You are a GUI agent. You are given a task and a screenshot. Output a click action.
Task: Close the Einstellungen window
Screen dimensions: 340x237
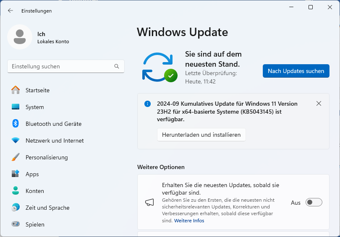330,7
